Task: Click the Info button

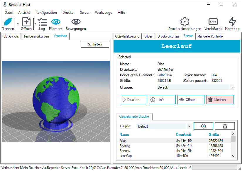Action: pyautogui.click(x=162, y=100)
